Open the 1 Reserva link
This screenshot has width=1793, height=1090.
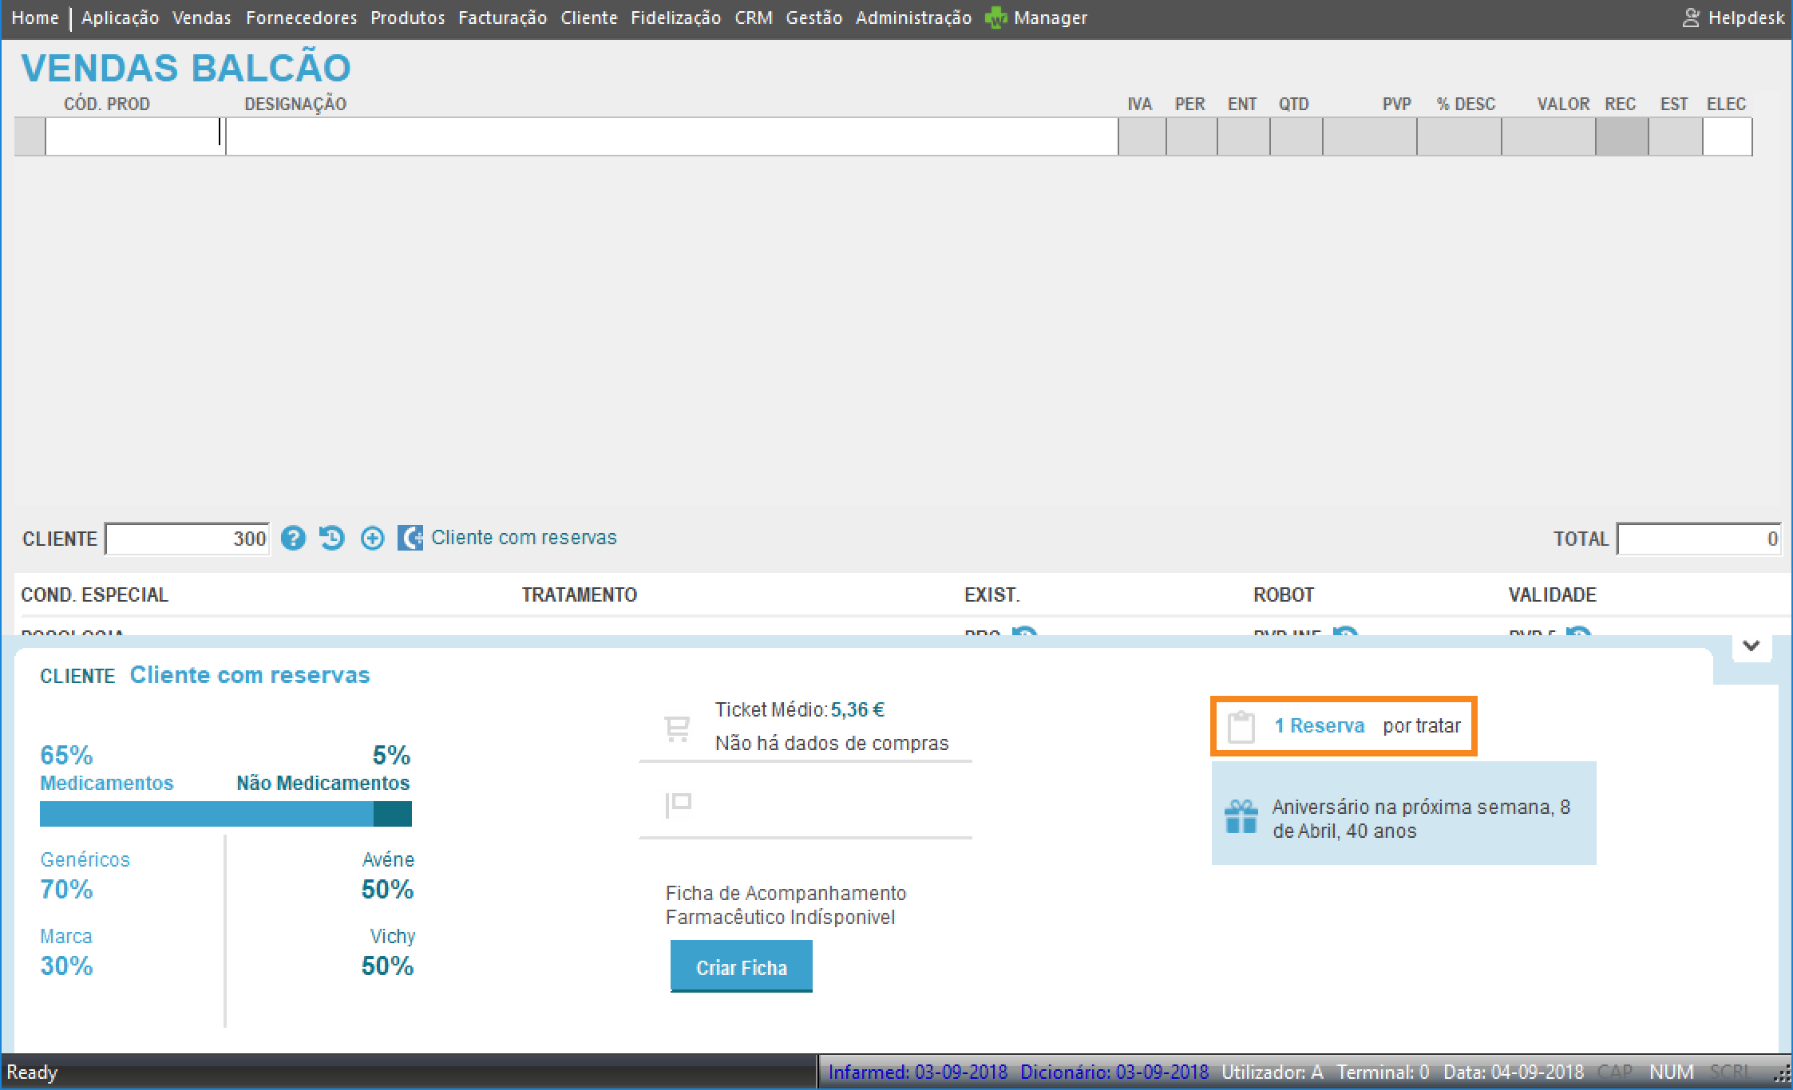point(1319,726)
